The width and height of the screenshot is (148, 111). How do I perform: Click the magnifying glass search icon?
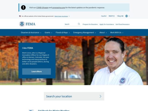tap(79, 24)
